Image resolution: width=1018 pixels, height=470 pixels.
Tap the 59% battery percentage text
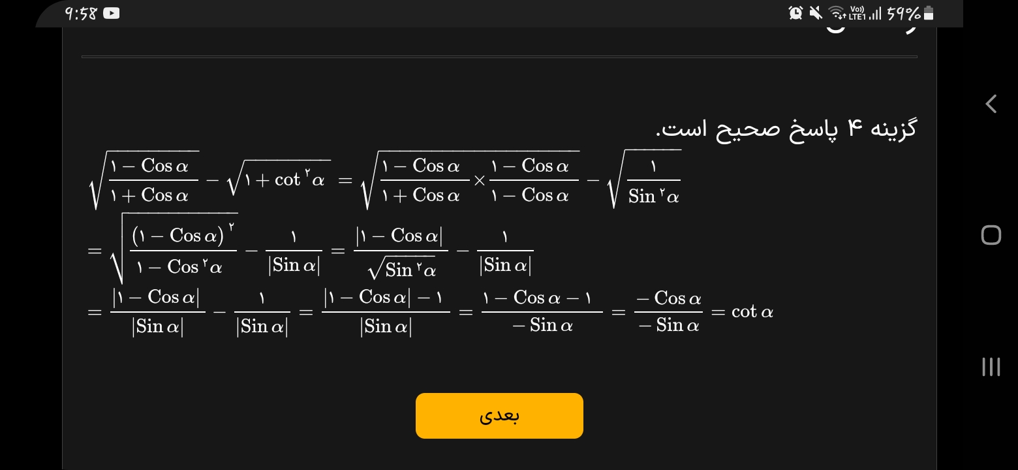(x=903, y=13)
